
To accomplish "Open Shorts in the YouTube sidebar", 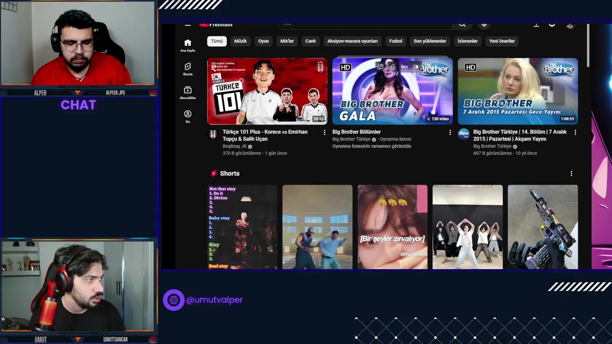I will coord(187,69).
